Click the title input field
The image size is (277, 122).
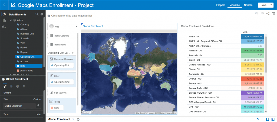pos(20,106)
